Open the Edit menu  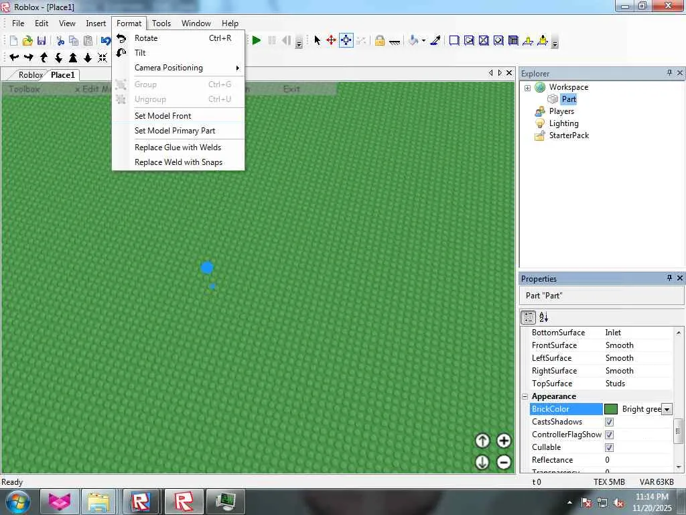(x=42, y=23)
